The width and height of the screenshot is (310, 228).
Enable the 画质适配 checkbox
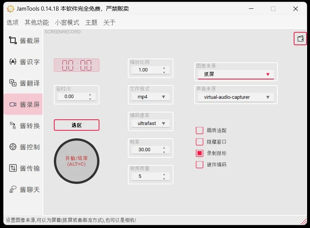tap(200, 130)
